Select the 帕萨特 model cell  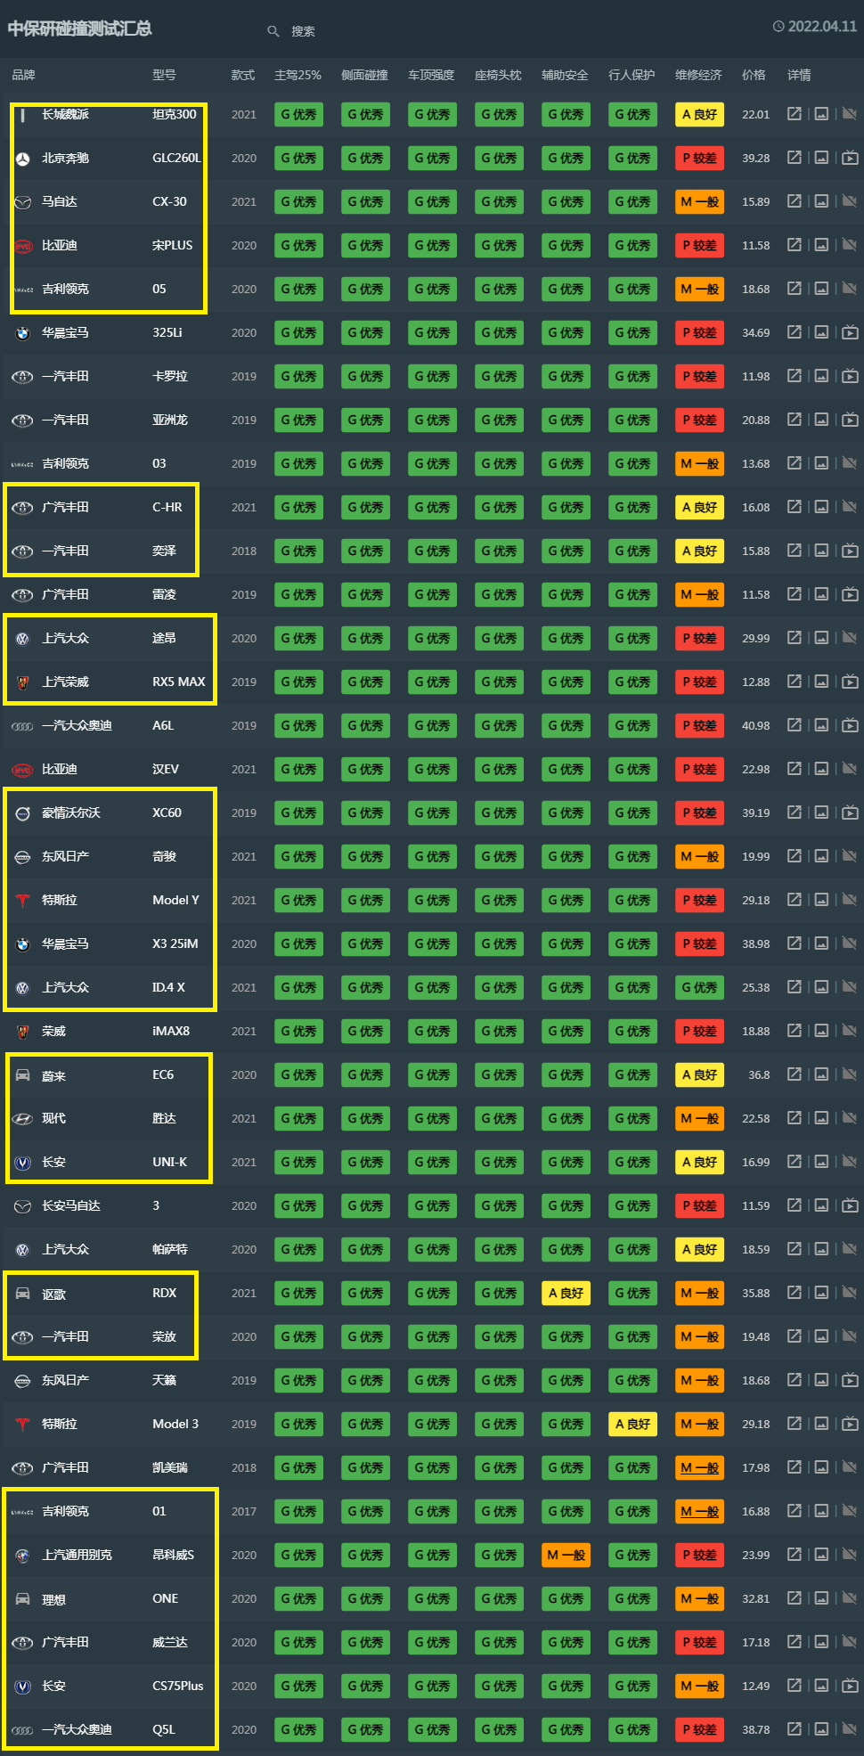tap(169, 1249)
